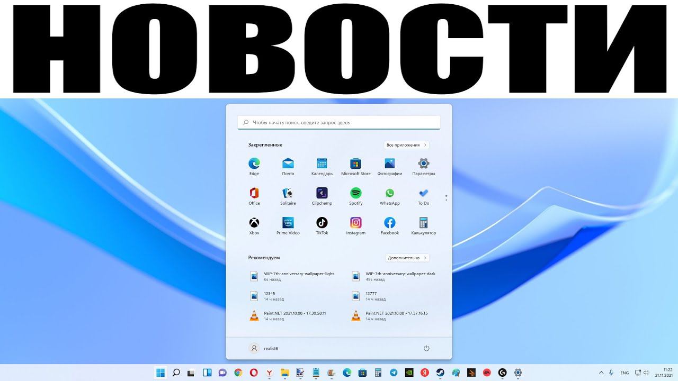Click the power button in Start menu
The image size is (678, 381).
tap(426, 348)
